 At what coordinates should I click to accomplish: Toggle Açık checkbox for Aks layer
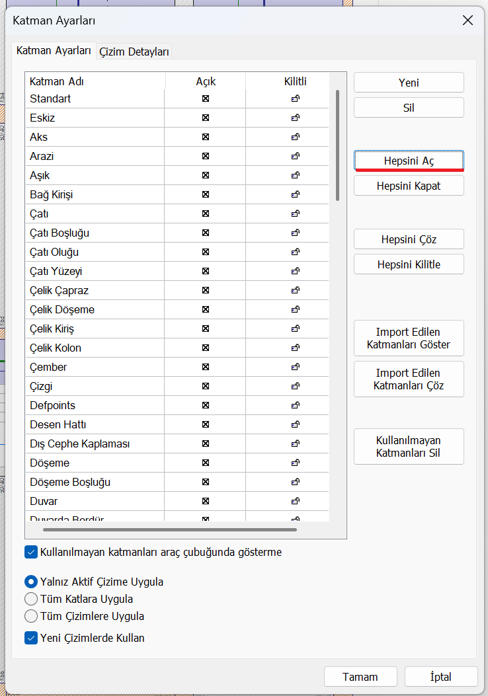pyautogui.click(x=206, y=137)
